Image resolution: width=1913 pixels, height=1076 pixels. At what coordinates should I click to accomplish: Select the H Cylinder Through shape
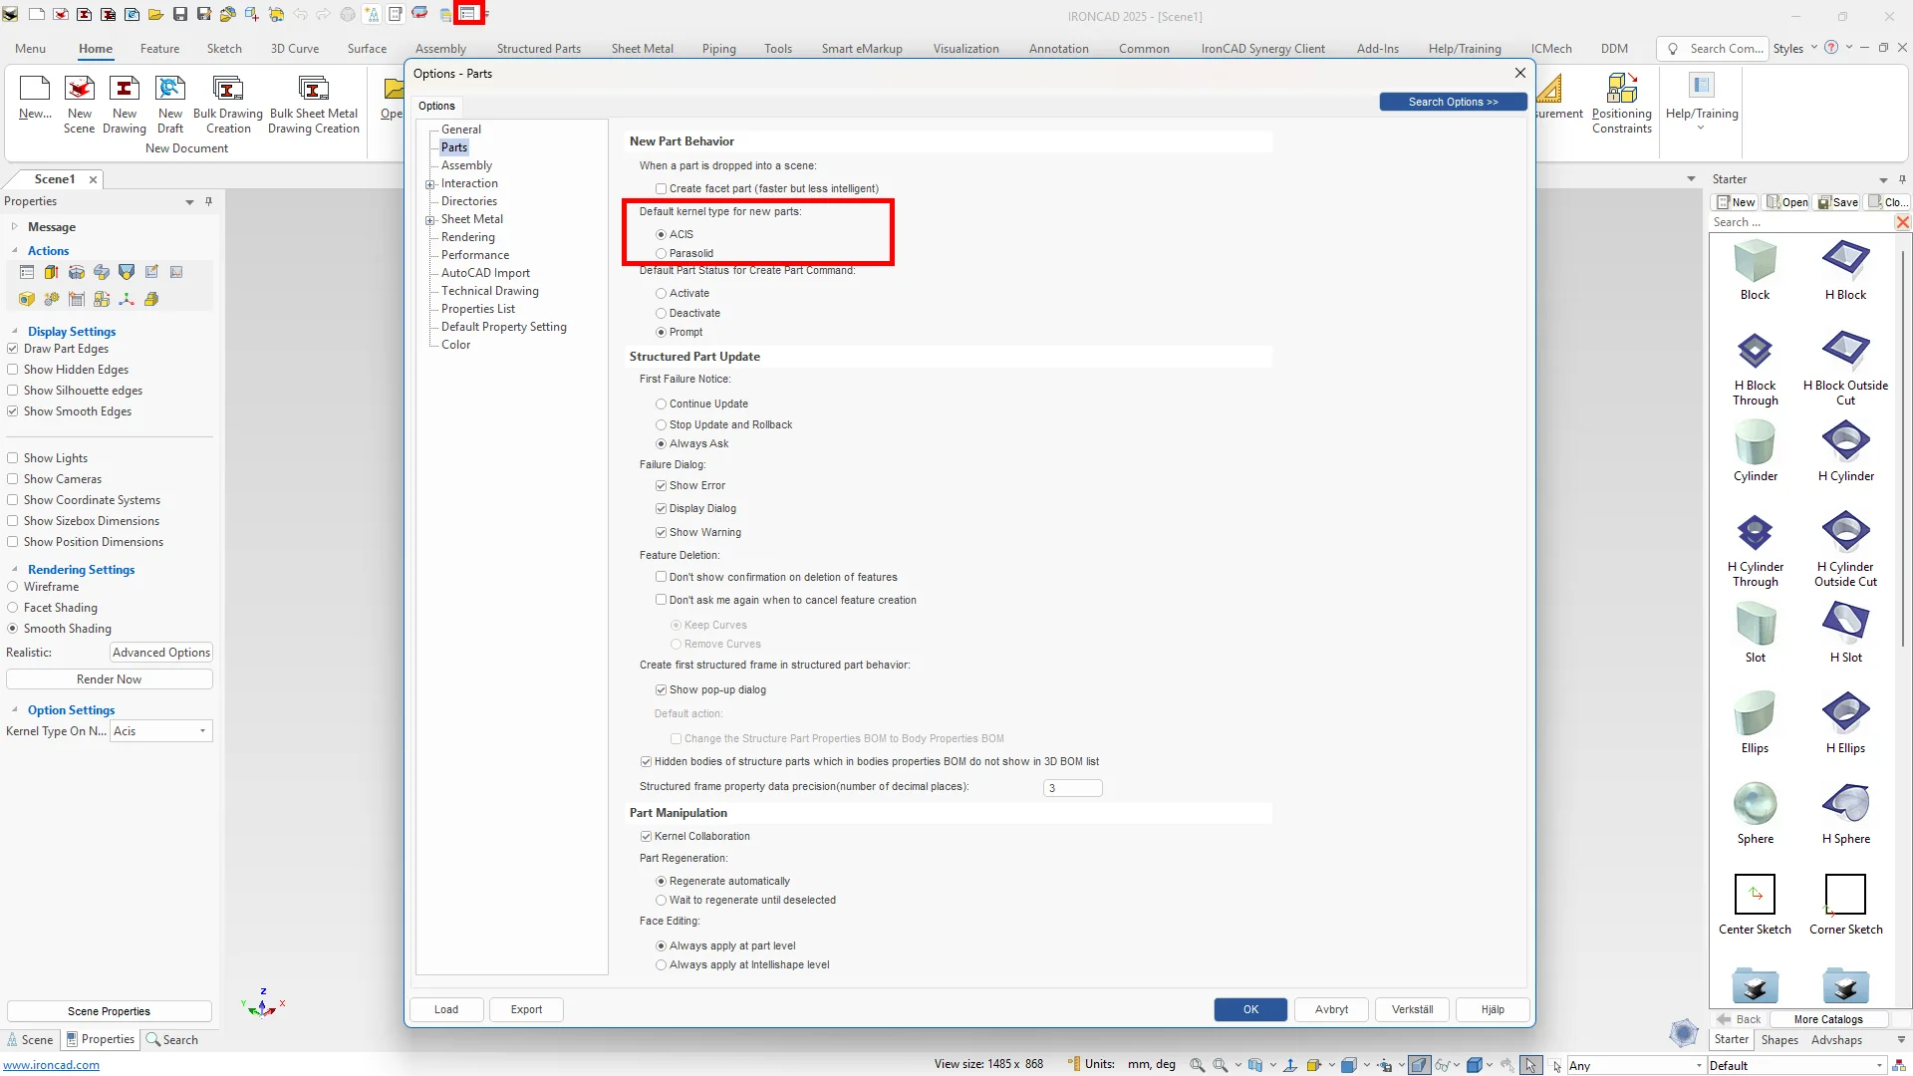(x=1755, y=549)
